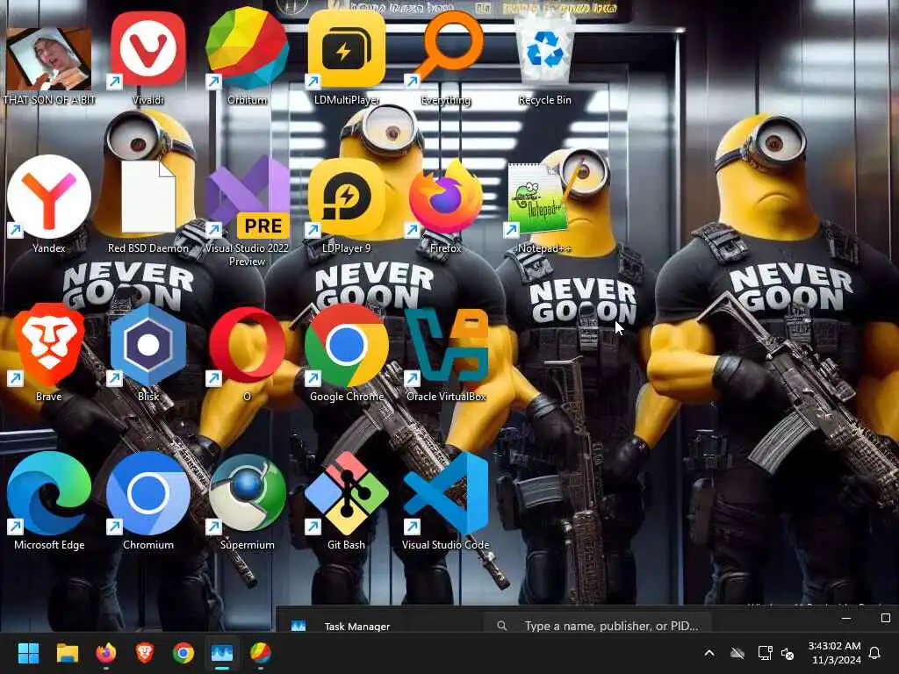
Task: Click the Brave taskbar icon
Action: (145, 653)
